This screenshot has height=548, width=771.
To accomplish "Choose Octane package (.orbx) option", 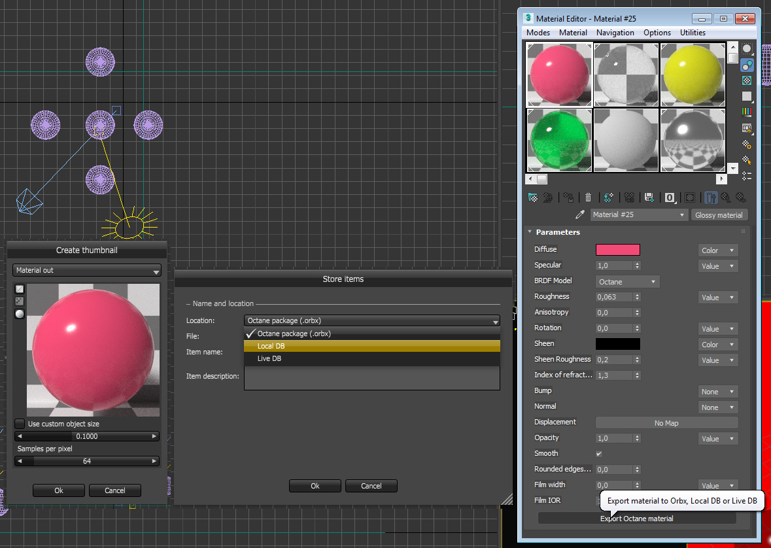I will (371, 334).
